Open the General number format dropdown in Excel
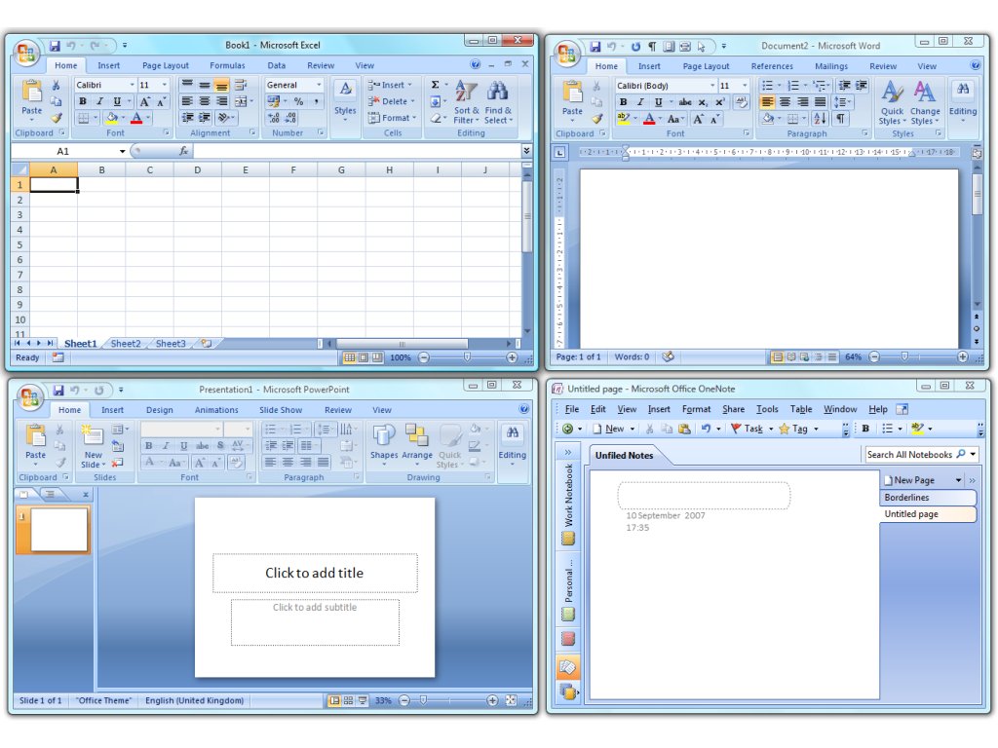Viewport: 998px width, 748px height. [x=319, y=85]
